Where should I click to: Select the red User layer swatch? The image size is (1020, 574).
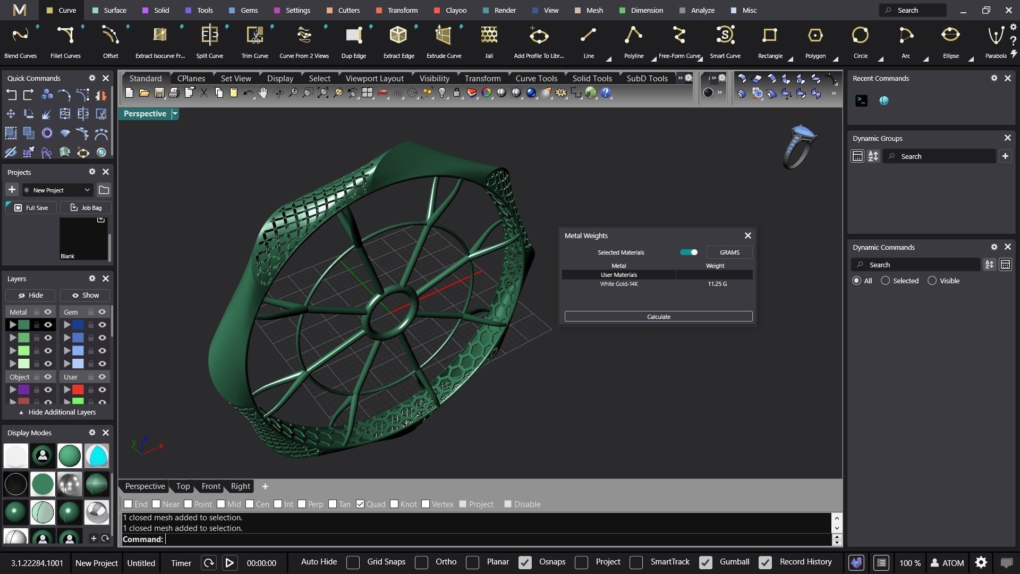(78, 390)
